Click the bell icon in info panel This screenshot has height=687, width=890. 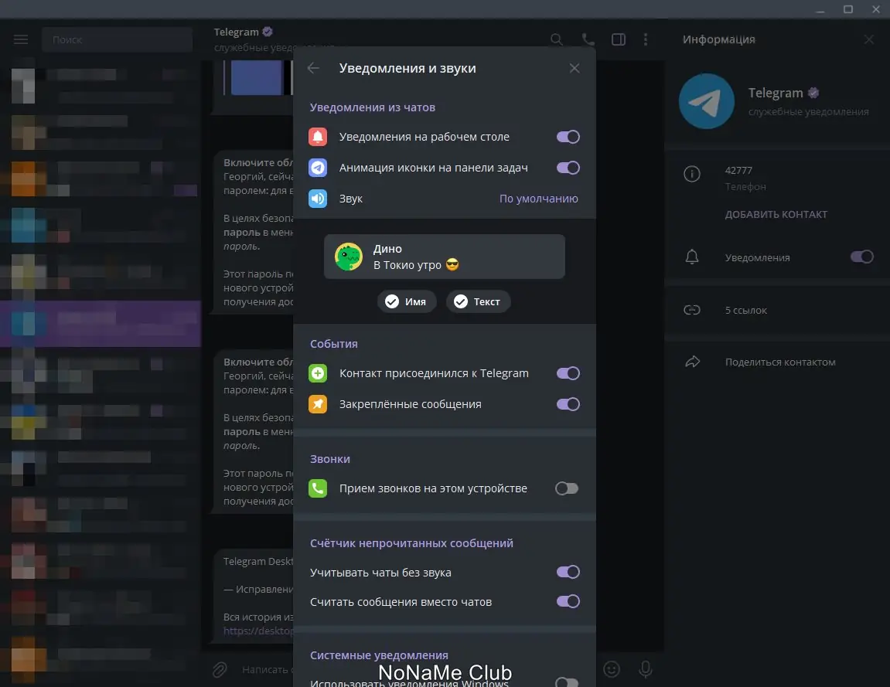(x=692, y=257)
